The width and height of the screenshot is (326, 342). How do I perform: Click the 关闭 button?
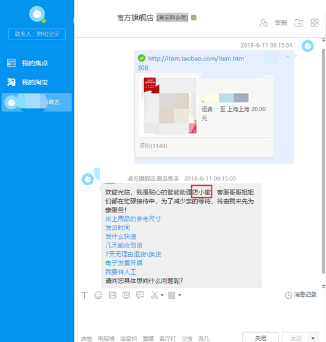point(261,338)
